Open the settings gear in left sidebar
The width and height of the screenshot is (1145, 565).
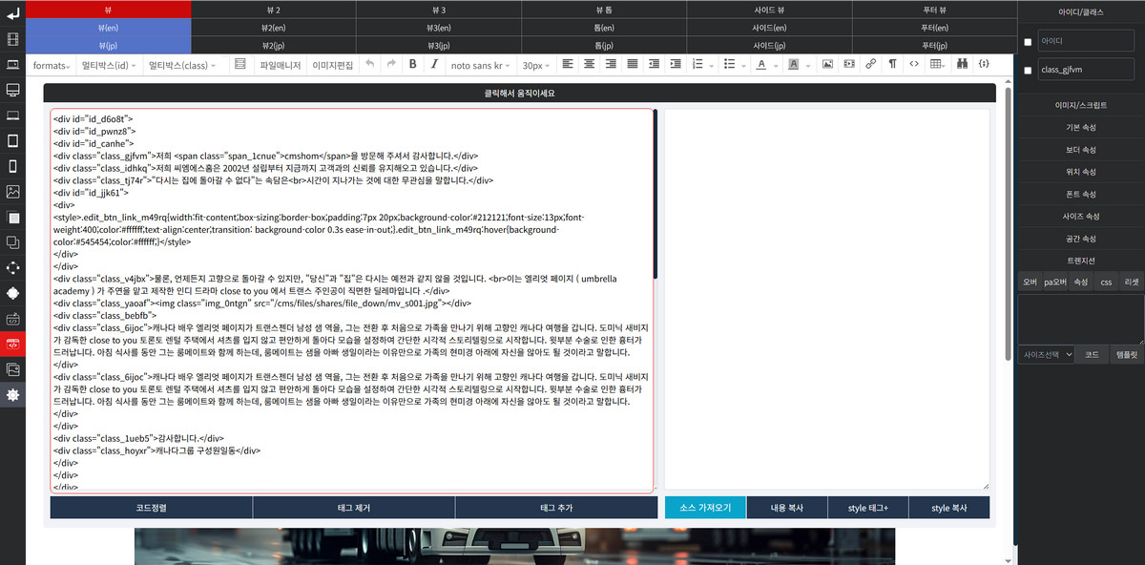point(12,395)
